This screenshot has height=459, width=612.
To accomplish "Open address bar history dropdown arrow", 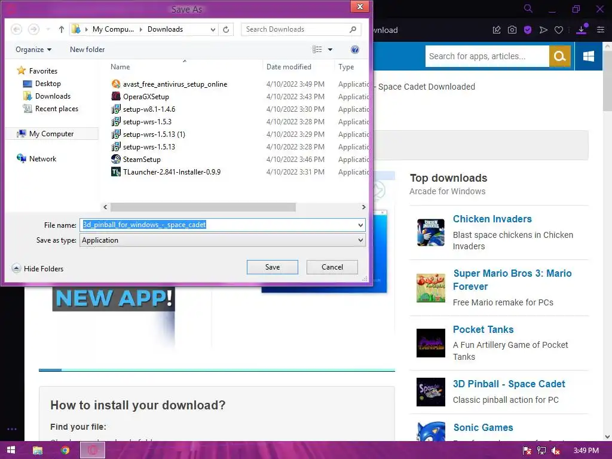I will tap(213, 29).
